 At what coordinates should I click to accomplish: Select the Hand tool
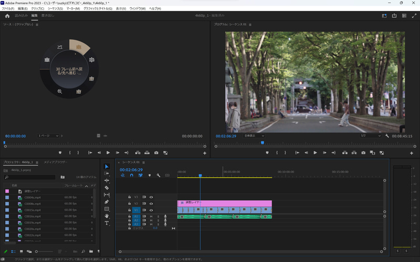pyautogui.click(x=107, y=216)
